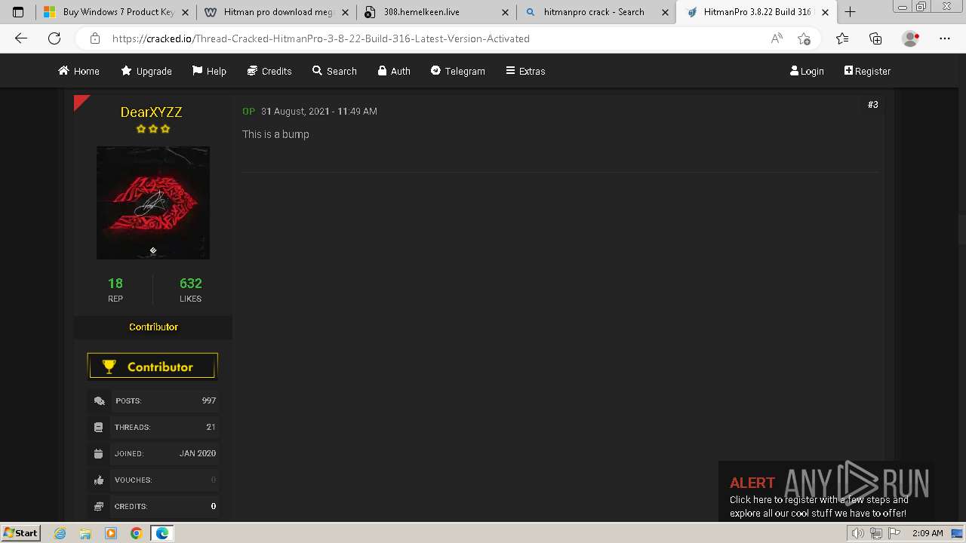Click the network tray icon
The image size is (966, 543).
coord(876,533)
